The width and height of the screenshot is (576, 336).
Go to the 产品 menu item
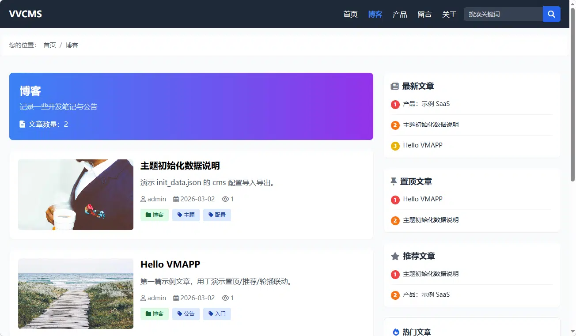(x=400, y=14)
